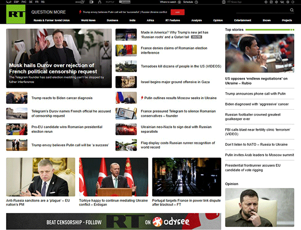Open Pro-EU candidate wins Romanian election article
Viewport: 301px width, 230px height.
pyautogui.click(x=67, y=129)
